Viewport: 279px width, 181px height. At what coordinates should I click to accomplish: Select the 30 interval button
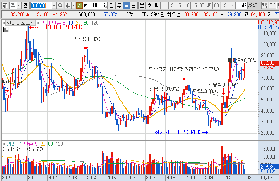click(x=202, y=5)
